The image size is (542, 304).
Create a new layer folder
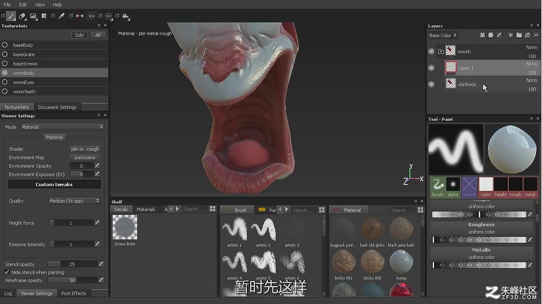[519, 35]
